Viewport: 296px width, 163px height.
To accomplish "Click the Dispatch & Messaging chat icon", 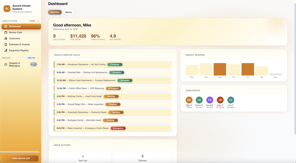I will pyautogui.click(x=6, y=64).
